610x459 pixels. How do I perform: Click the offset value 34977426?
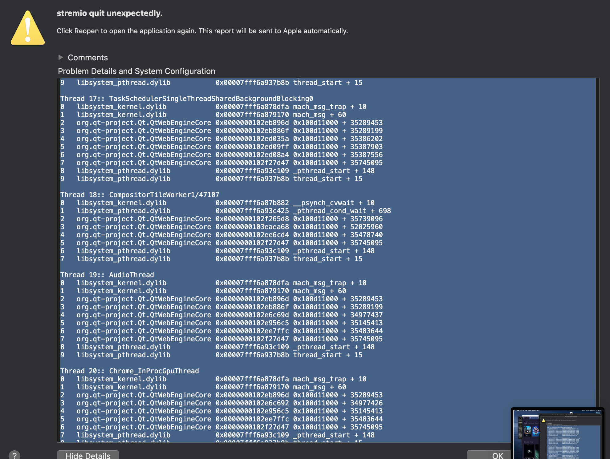coord(366,403)
